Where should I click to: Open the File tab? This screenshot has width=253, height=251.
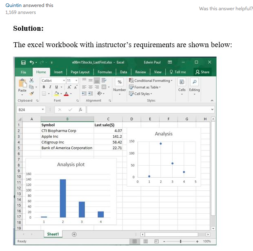(x=23, y=72)
